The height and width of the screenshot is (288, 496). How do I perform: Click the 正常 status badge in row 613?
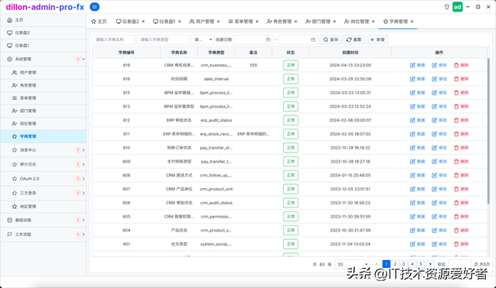[x=291, y=107]
